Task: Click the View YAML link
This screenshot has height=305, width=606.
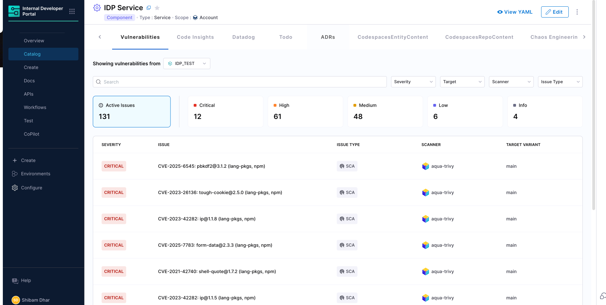Action: click(x=515, y=12)
